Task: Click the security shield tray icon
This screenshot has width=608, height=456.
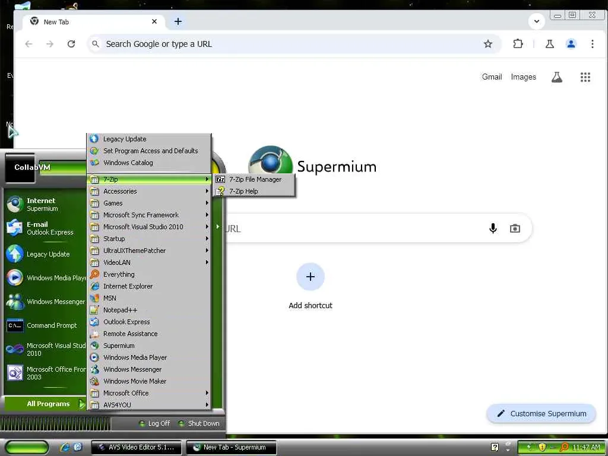Action: click(542, 448)
